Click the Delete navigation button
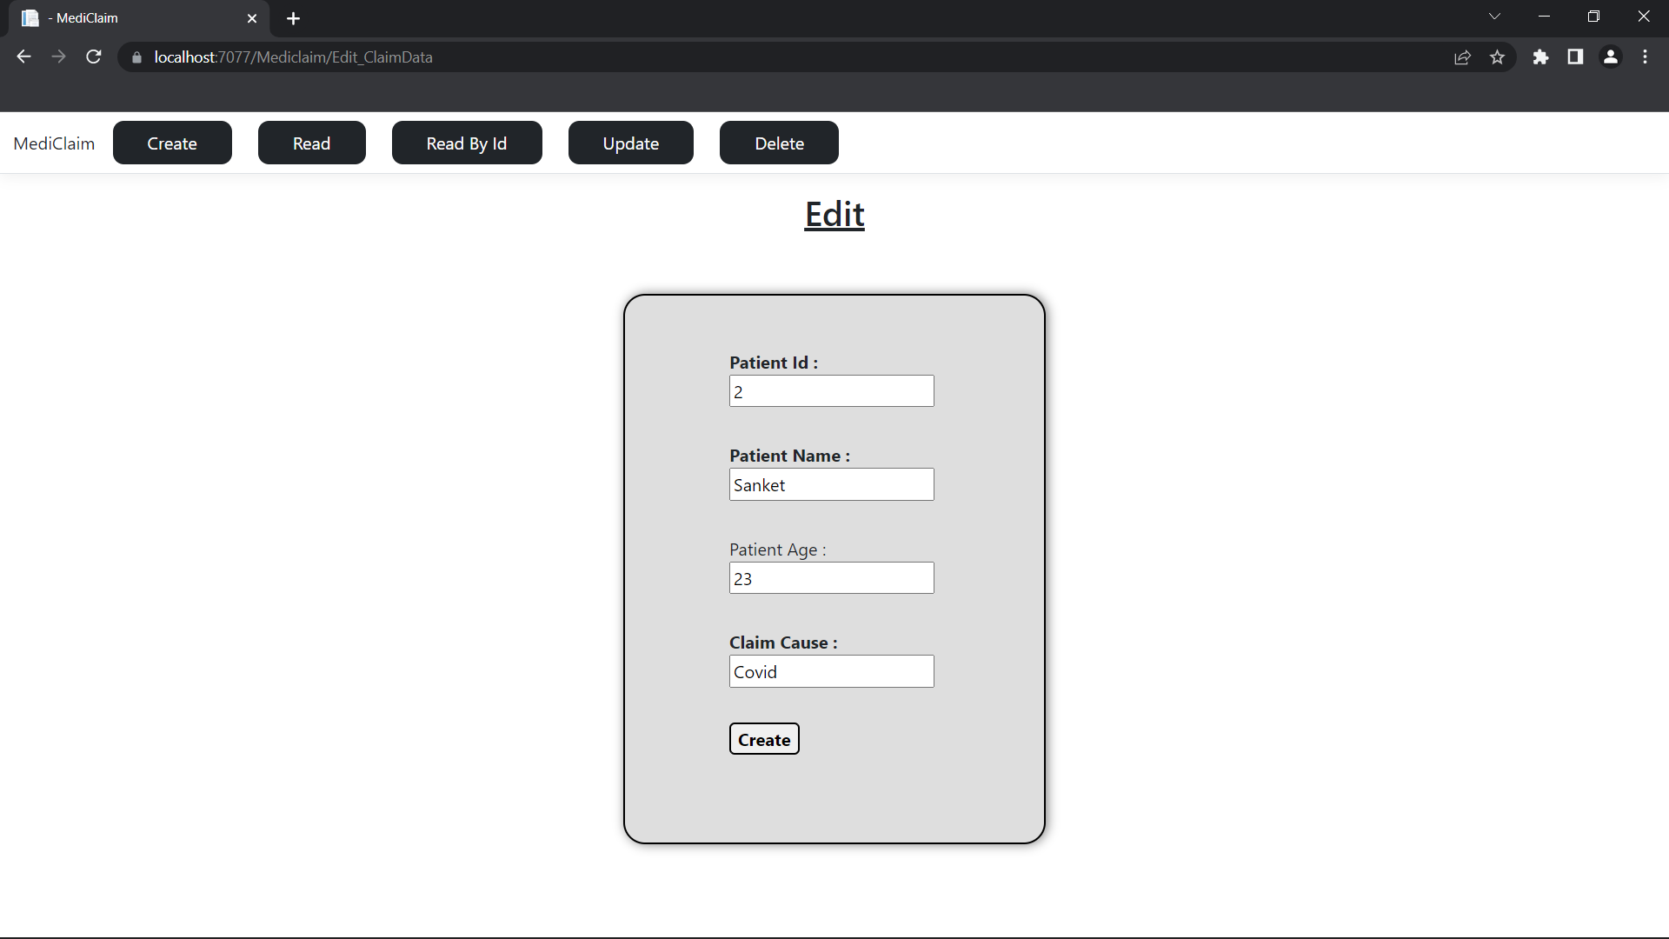Image resolution: width=1669 pixels, height=939 pixels. (x=779, y=143)
